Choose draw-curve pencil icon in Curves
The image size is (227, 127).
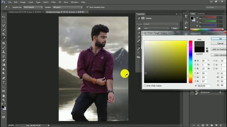click(139, 49)
